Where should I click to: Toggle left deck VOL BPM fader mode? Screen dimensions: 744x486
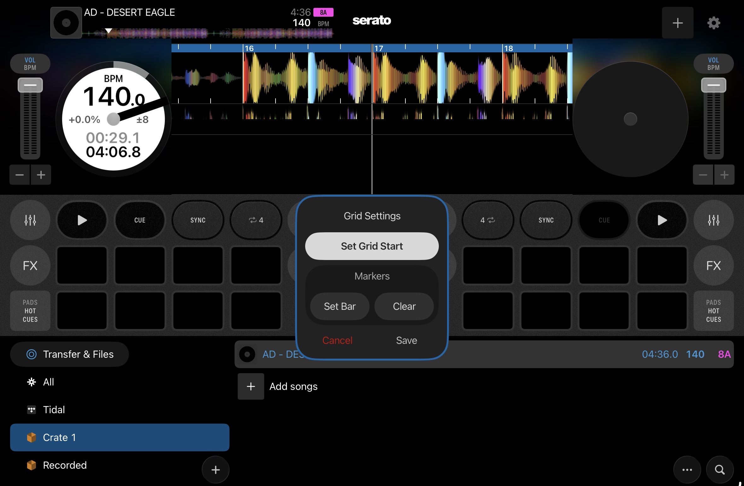click(30, 64)
